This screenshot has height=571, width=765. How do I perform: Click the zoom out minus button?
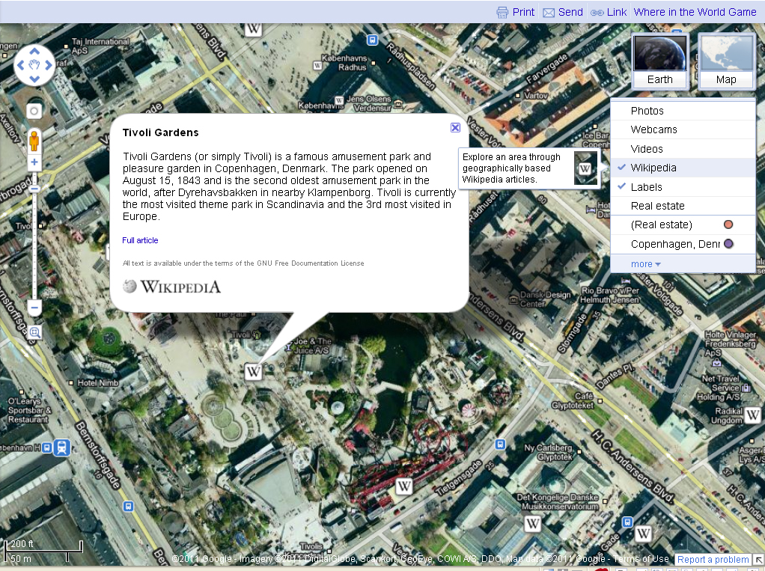point(34,307)
